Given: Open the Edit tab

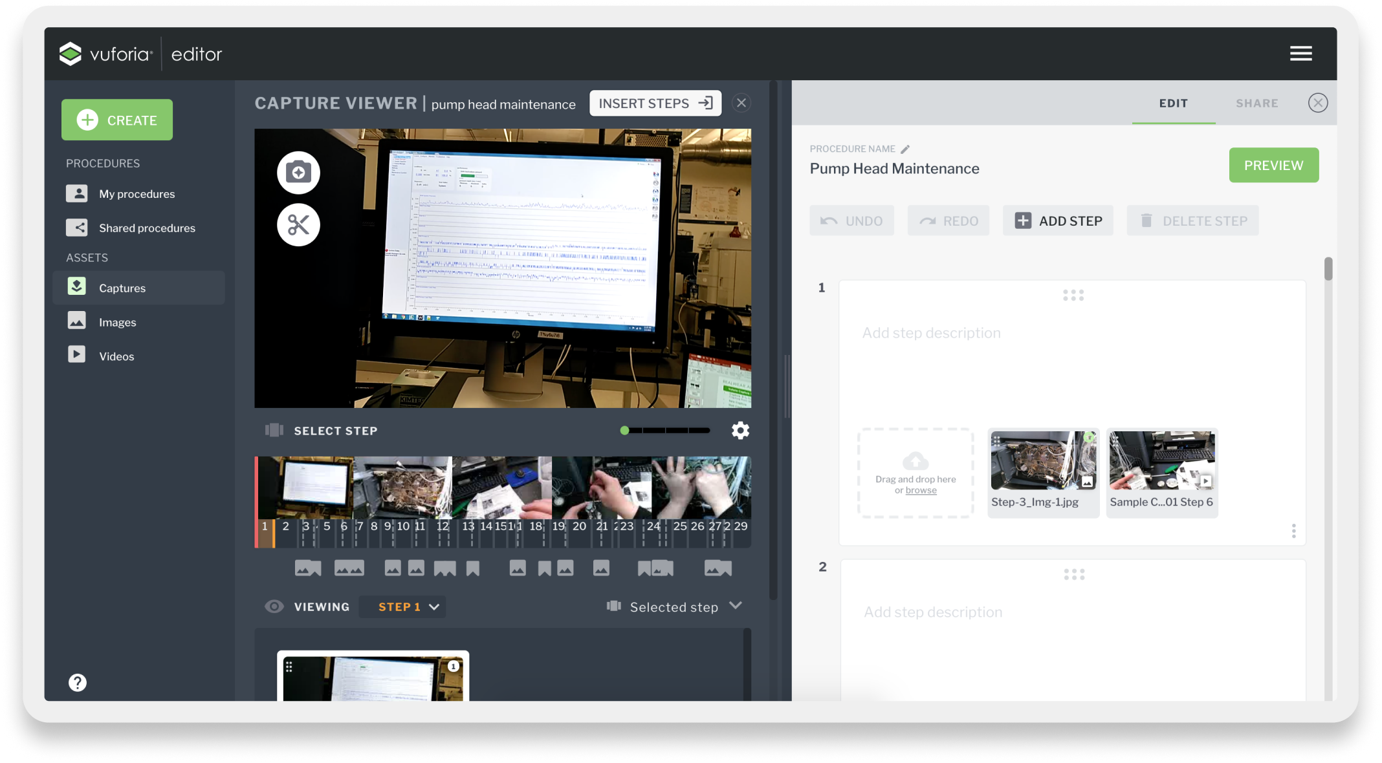Looking at the screenshot, I should [1173, 103].
